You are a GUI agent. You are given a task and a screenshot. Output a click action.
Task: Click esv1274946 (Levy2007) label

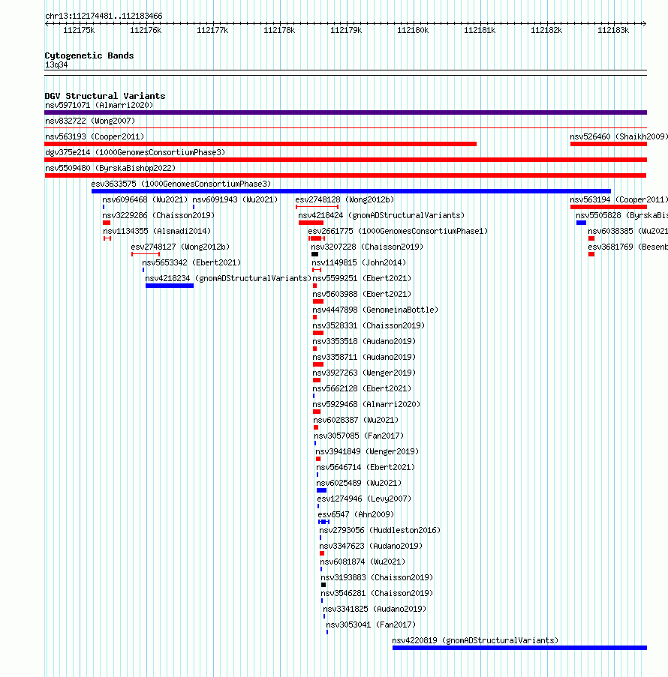[364, 499]
